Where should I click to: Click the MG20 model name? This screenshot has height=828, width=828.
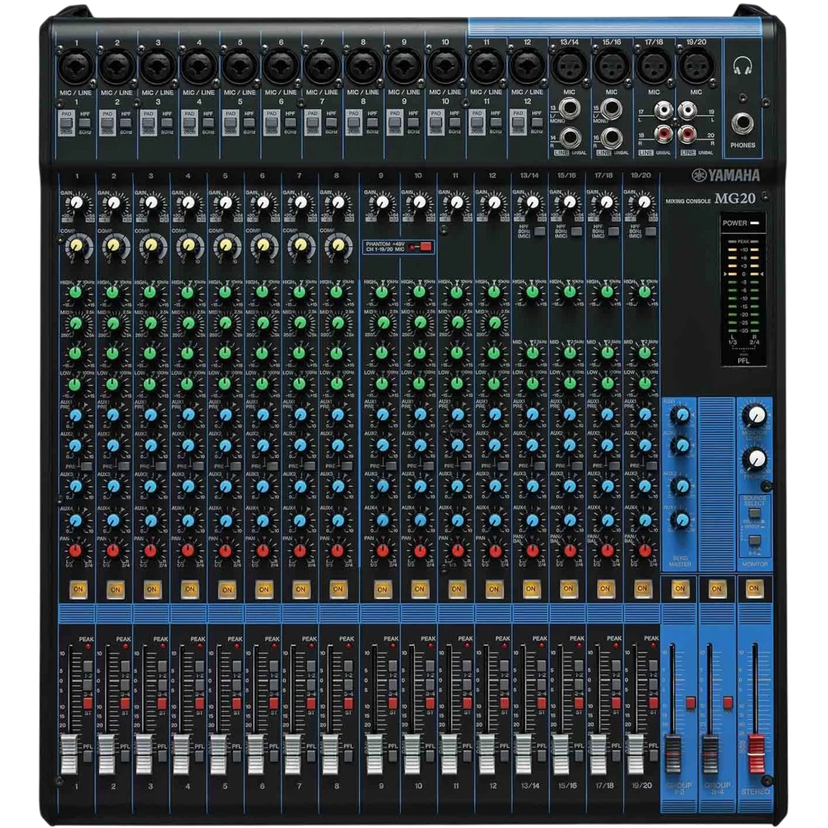coord(734,199)
